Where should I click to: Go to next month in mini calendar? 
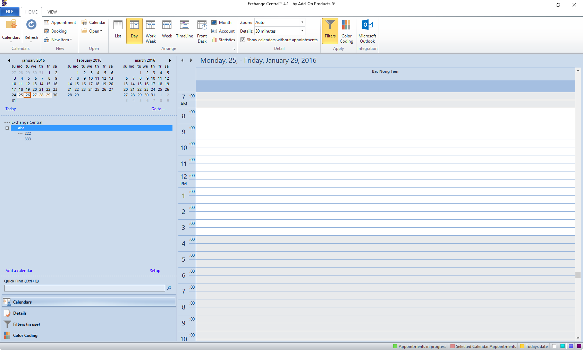tap(170, 61)
